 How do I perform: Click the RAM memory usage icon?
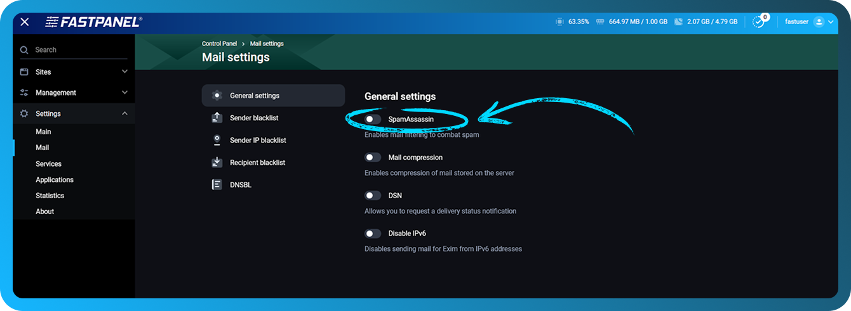[600, 22]
